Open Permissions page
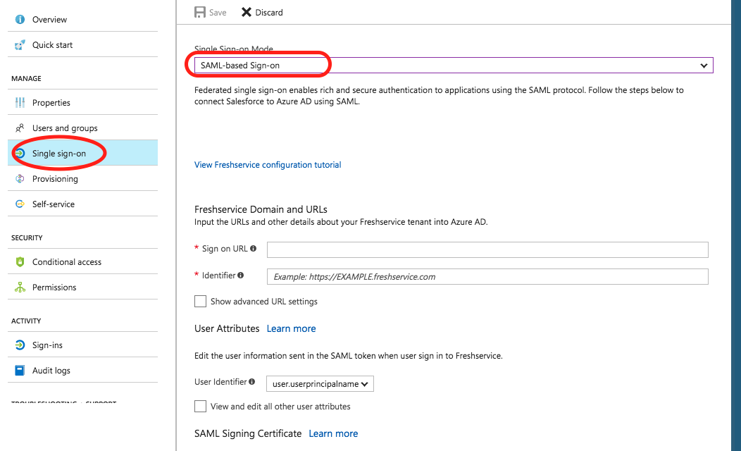741x451 pixels. click(x=82, y=288)
